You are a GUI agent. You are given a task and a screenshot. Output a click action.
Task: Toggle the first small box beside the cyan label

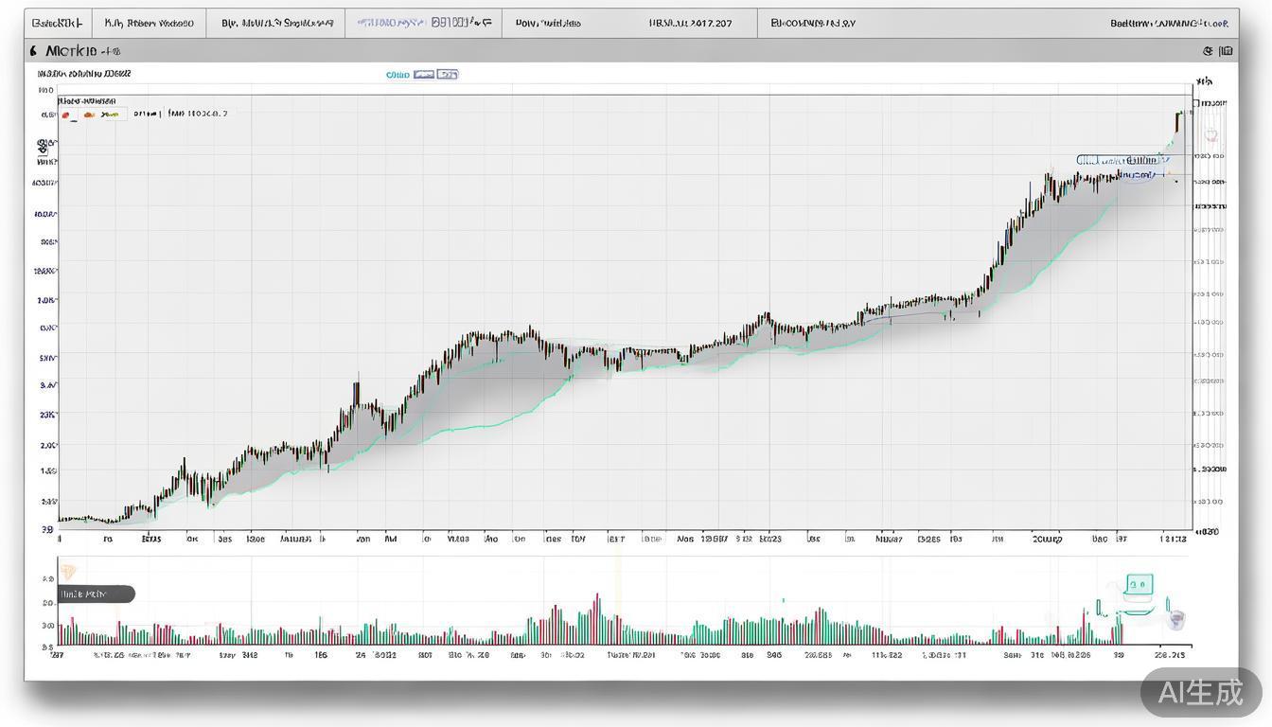pyautogui.click(x=424, y=74)
